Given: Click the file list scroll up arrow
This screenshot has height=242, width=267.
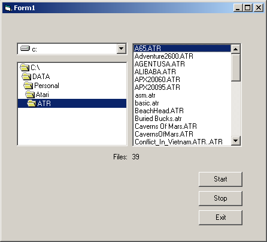Looking at the screenshot, I should pos(236,49).
